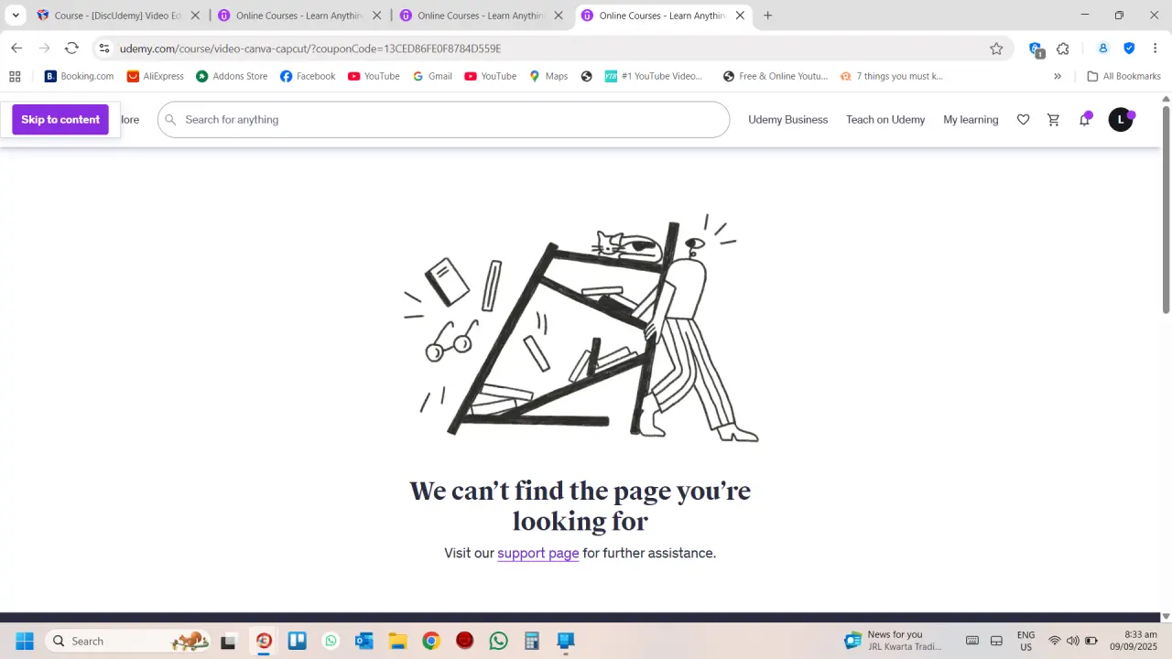The image size is (1172, 659).
Task: Open the Teach on Udemy link
Action: (885, 120)
